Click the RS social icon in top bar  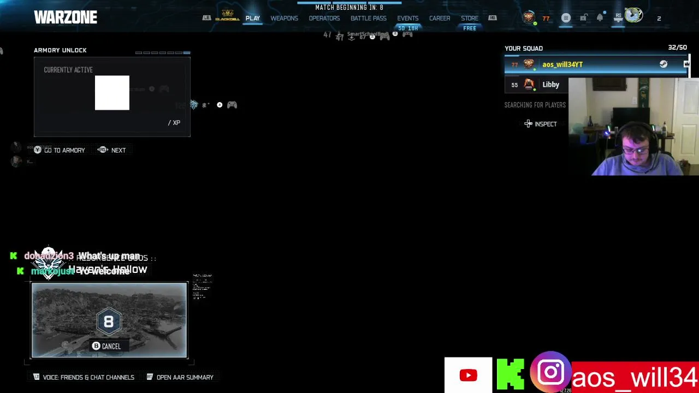point(618,17)
